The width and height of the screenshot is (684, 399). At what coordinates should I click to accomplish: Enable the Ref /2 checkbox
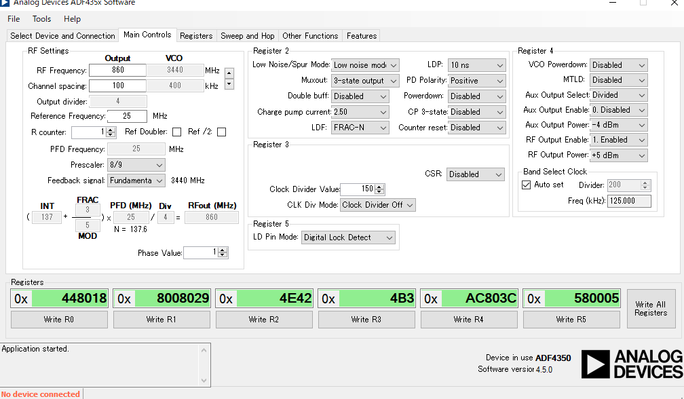point(222,132)
